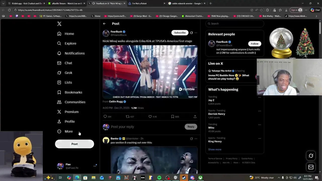Open Chat in the X sidebar
The image size is (322, 181).
pos(65,63)
